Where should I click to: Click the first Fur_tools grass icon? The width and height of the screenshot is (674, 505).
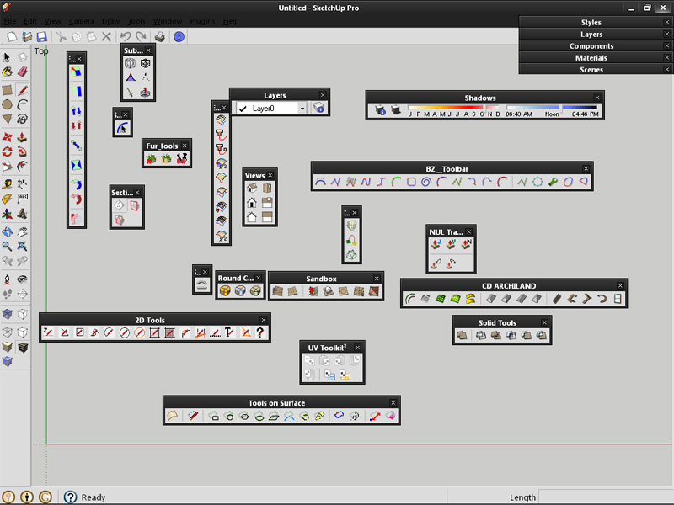151,158
